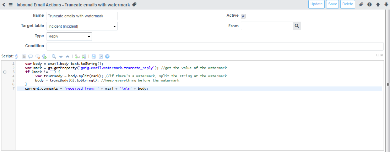Screen dimensions: 390x152
Task: Go to previous record with up arrow
Action: pyautogui.click(x=378, y=5)
